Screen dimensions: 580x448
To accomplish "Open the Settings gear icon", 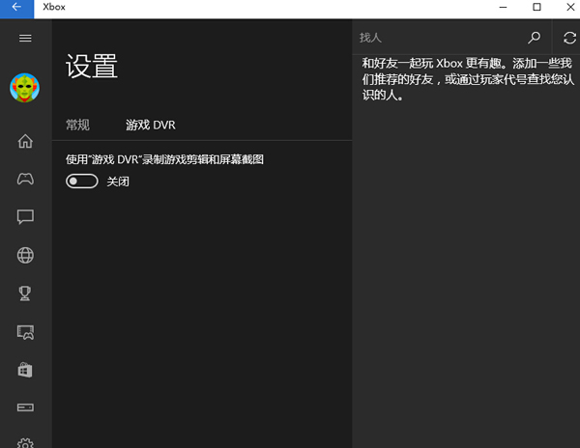I will pyautogui.click(x=26, y=442).
